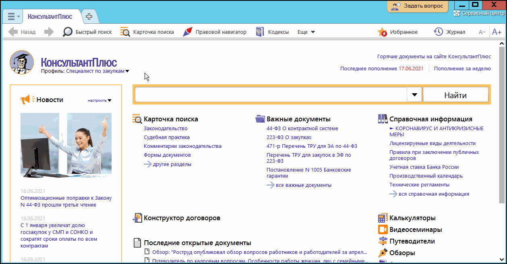Open 223-ФЗ О закупках
Screen dimensions: 507x264
(x=289, y=137)
